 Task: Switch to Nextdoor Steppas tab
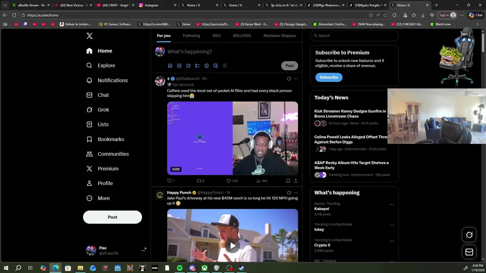tap(279, 36)
